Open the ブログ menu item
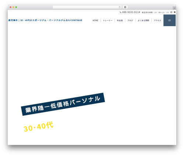 click(130, 21)
